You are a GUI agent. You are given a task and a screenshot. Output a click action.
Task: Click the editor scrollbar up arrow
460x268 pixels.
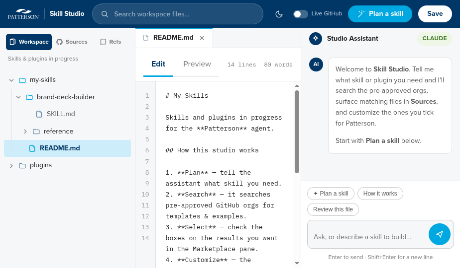pyautogui.click(x=297, y=86)
